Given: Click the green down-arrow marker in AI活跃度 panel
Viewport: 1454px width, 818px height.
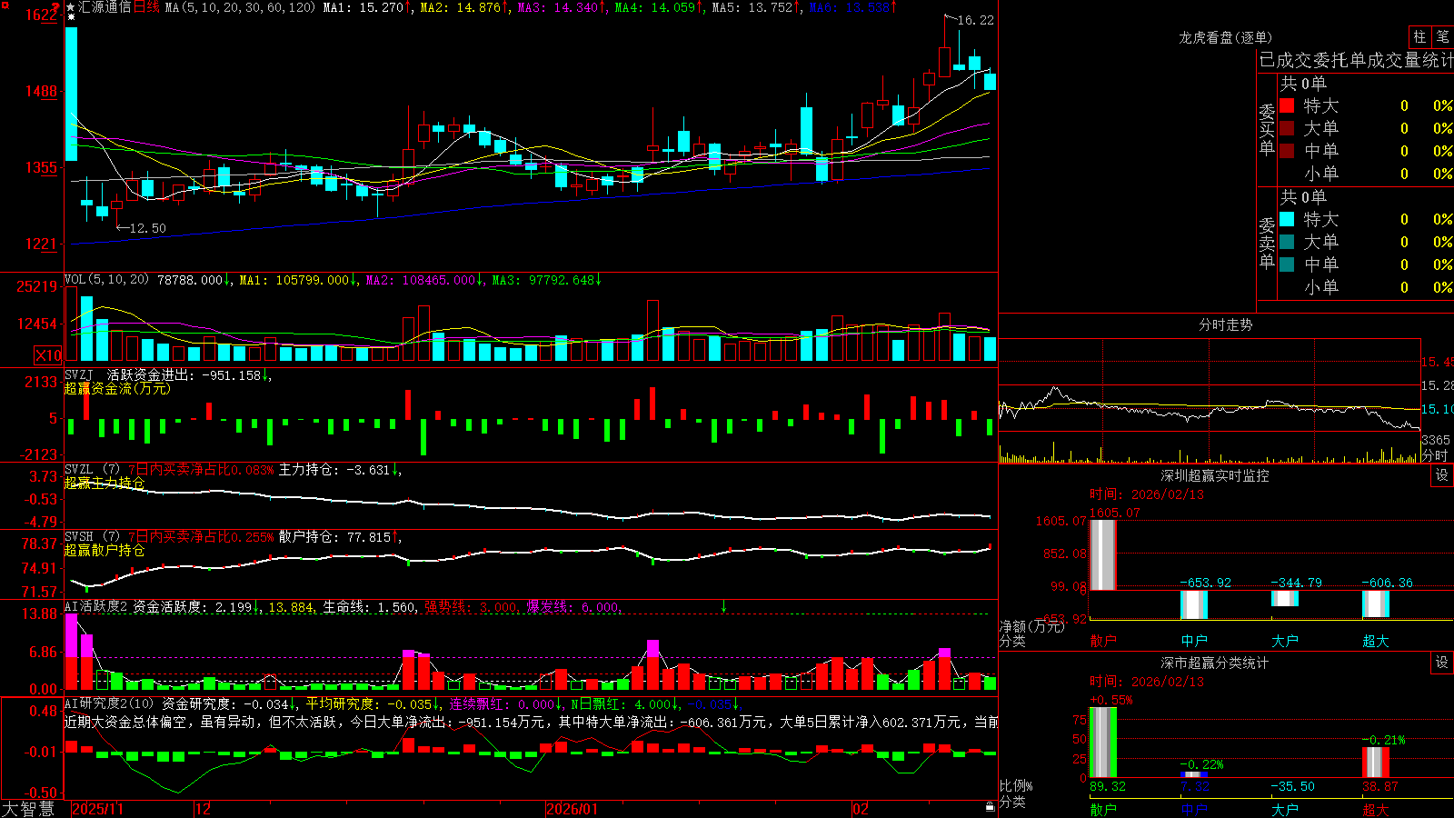Looking at the screenshot, I should click(x=724, y=605).
